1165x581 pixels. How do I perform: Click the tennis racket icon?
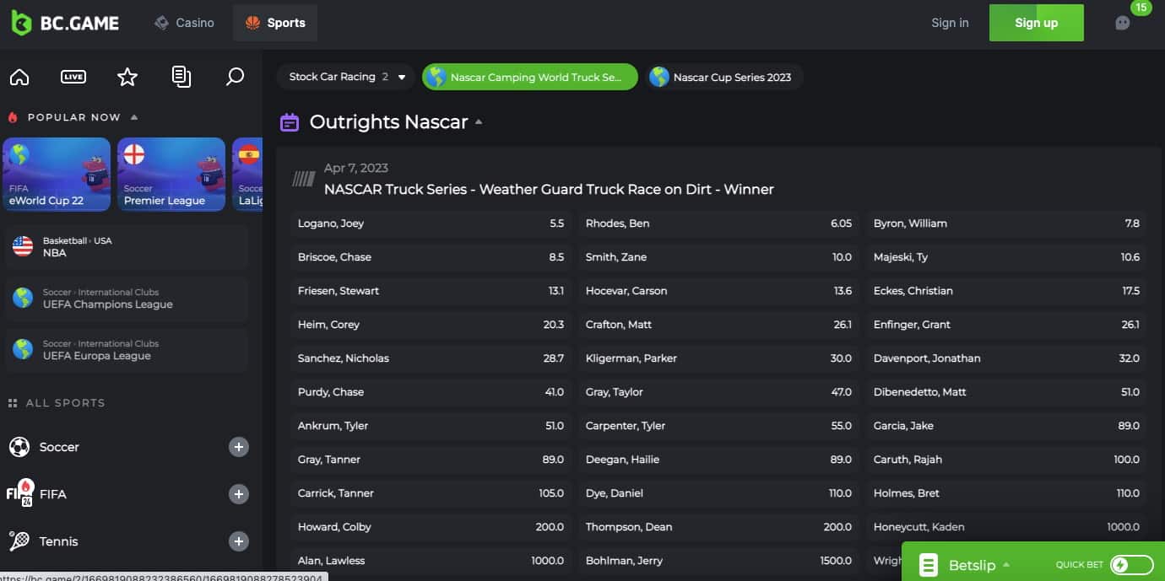pos(19,541)
